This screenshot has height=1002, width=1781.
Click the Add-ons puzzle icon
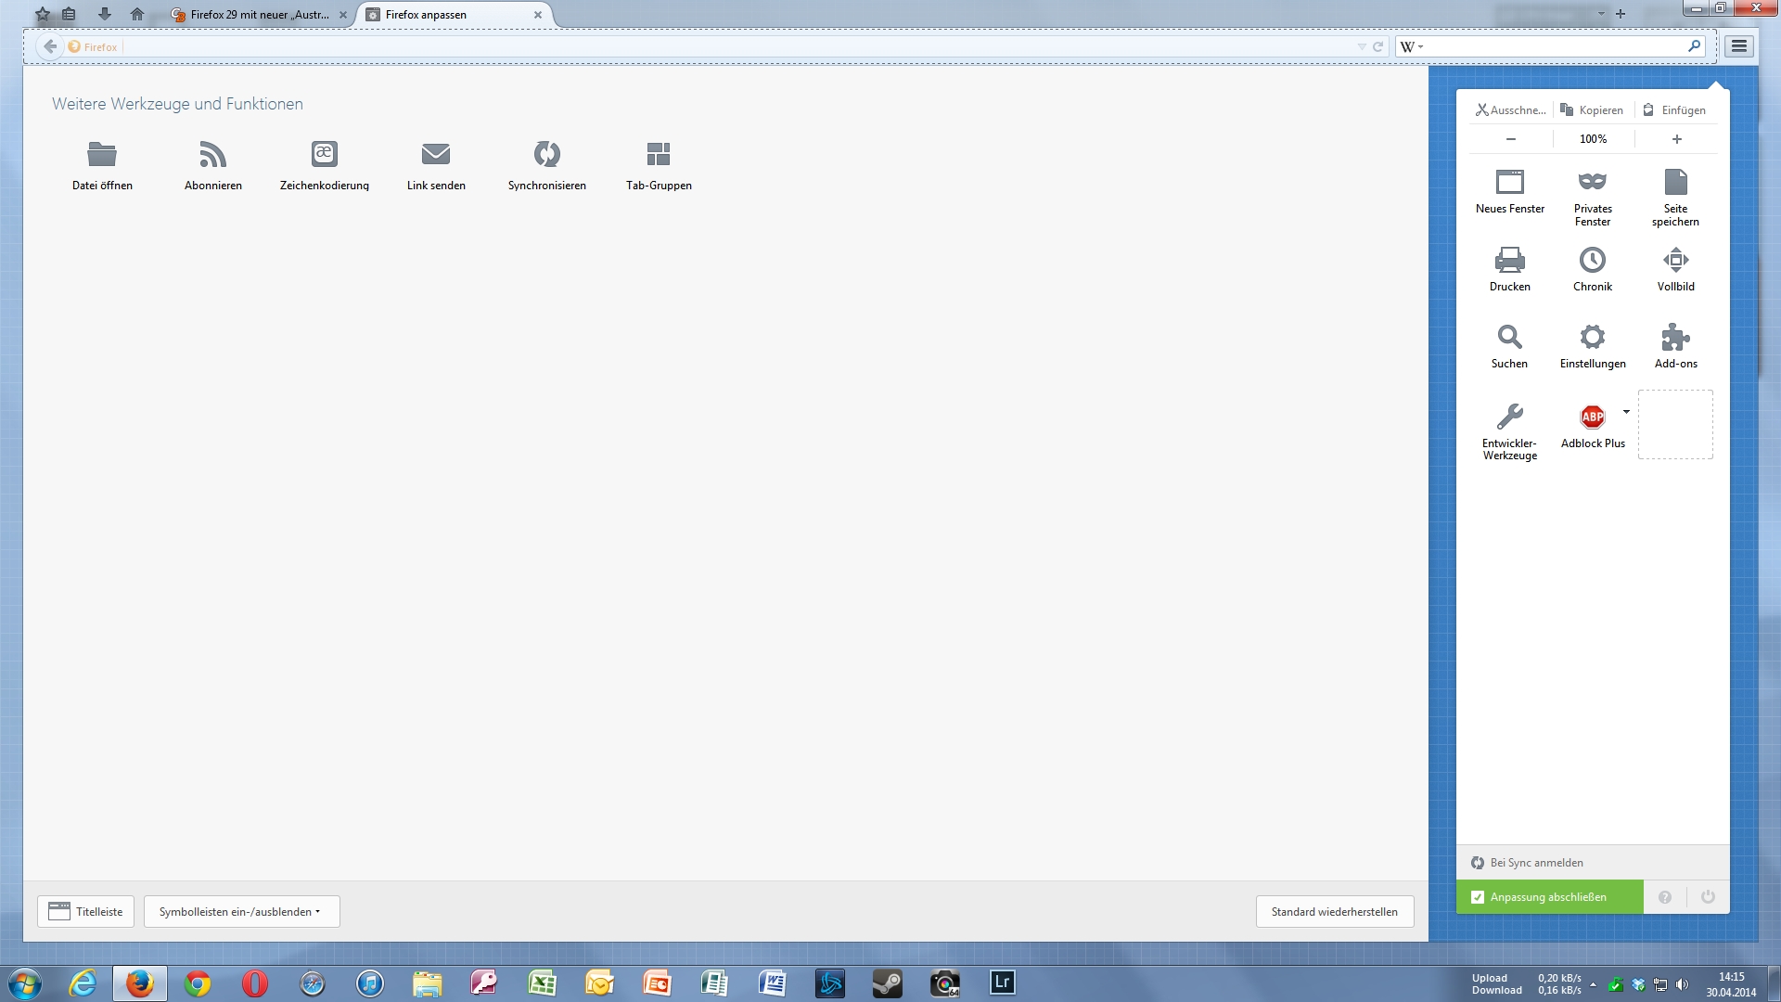pyautogui.click(x=1675, y=337)
